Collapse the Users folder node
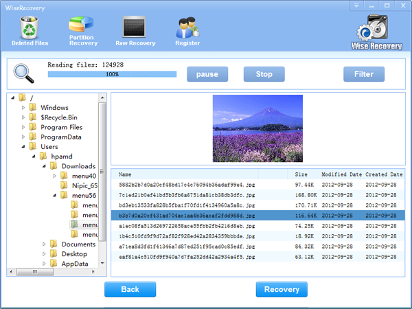 click(x=23, y=147)
